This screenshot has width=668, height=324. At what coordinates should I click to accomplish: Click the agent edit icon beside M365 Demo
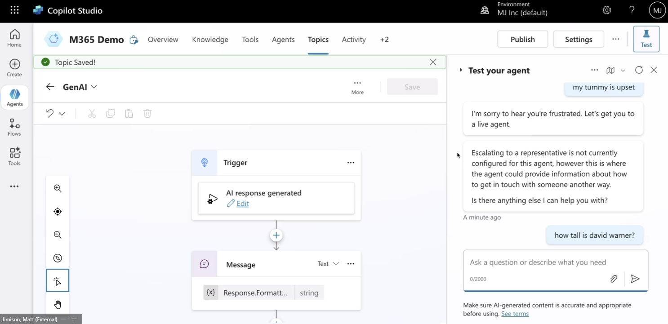134,40
